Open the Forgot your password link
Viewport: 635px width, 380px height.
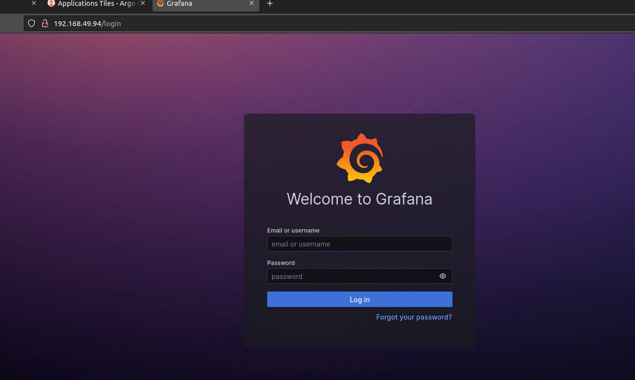pos(414,317)
